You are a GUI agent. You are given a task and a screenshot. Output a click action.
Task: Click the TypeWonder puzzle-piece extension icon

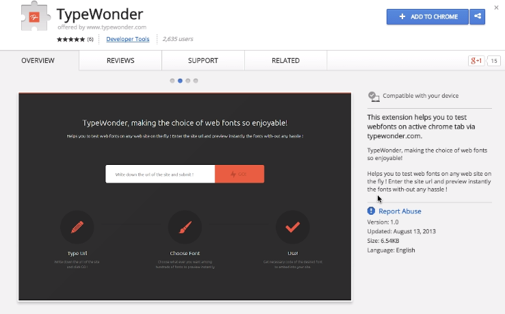point(36,16)
